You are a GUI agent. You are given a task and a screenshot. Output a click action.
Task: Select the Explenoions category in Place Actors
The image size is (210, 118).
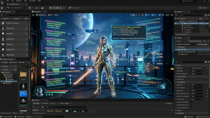point(14,50)
